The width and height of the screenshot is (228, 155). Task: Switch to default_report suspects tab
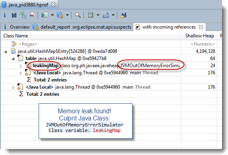[82, 27]
